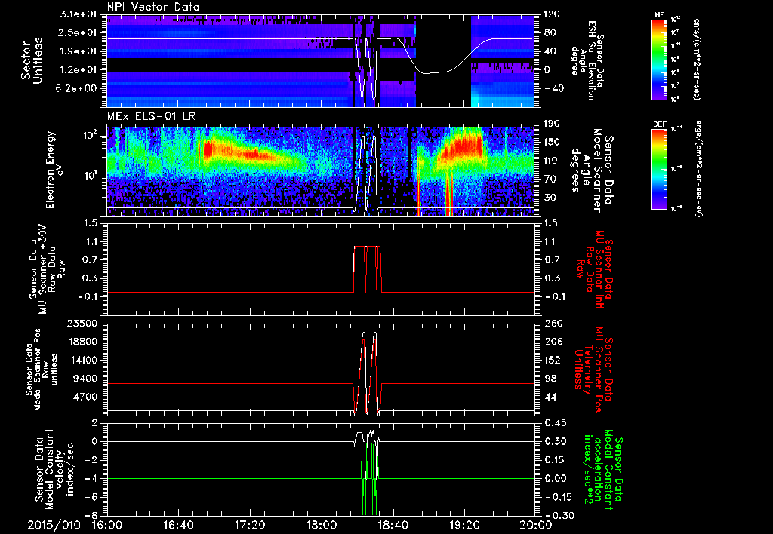Click the NF color scale bar
Image resolution: width=773 pixels, height=534 pixels.
660,59
